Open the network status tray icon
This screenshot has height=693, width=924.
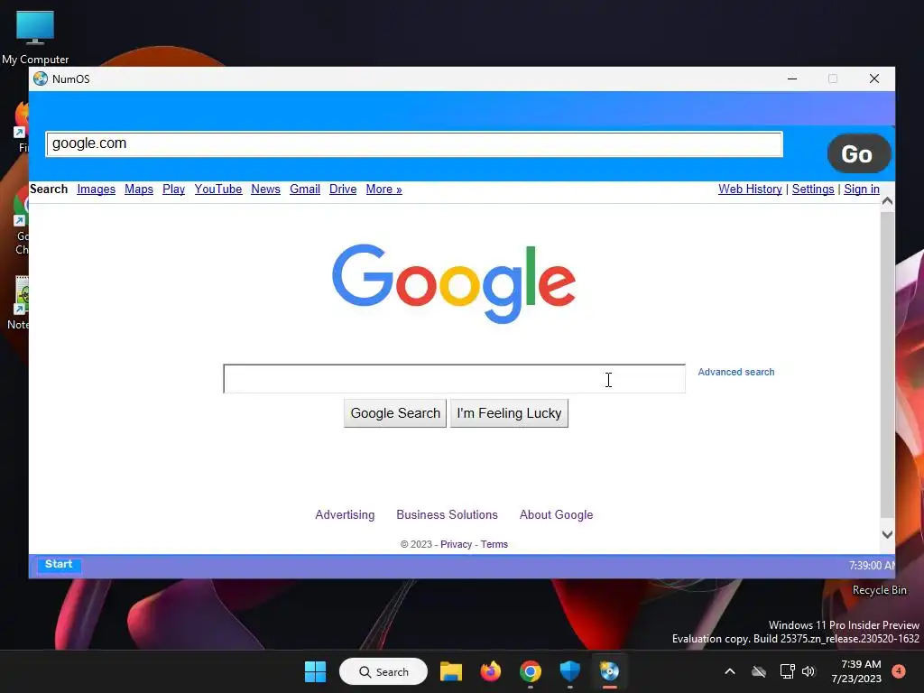pyautogui.click(x=787, y=671)
